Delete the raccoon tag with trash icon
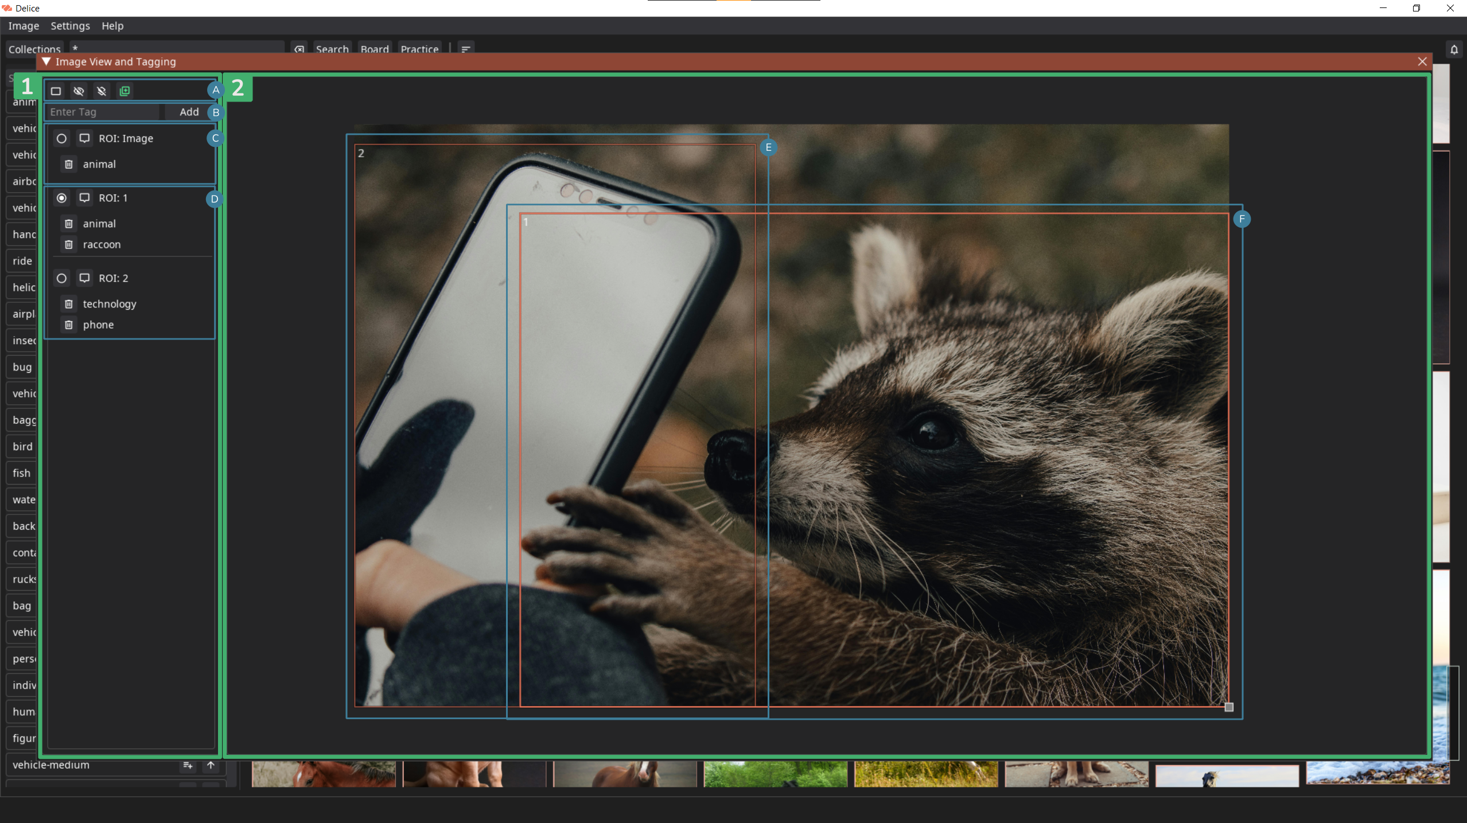1467x823 pixels. 69,244
